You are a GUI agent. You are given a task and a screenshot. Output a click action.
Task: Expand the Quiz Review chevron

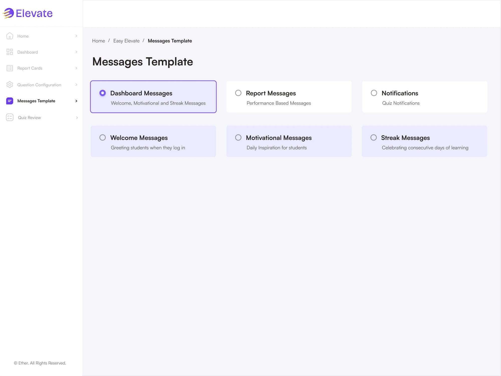point(77,118)
